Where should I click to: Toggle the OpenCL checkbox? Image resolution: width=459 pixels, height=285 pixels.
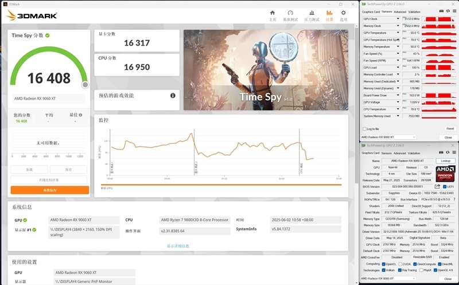(383, 264)
